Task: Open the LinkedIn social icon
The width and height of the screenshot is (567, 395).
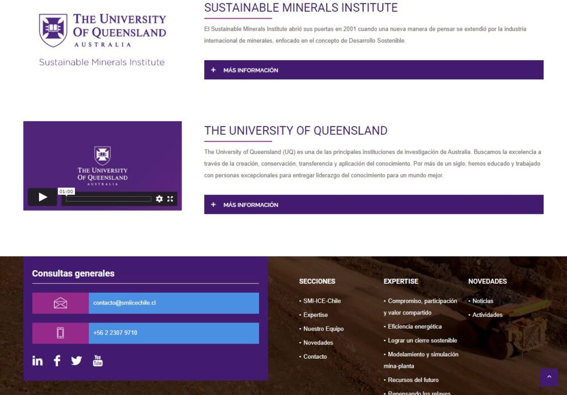Action: coord(37,361)
